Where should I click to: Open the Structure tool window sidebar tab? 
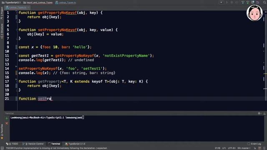(x=2, y=31)
